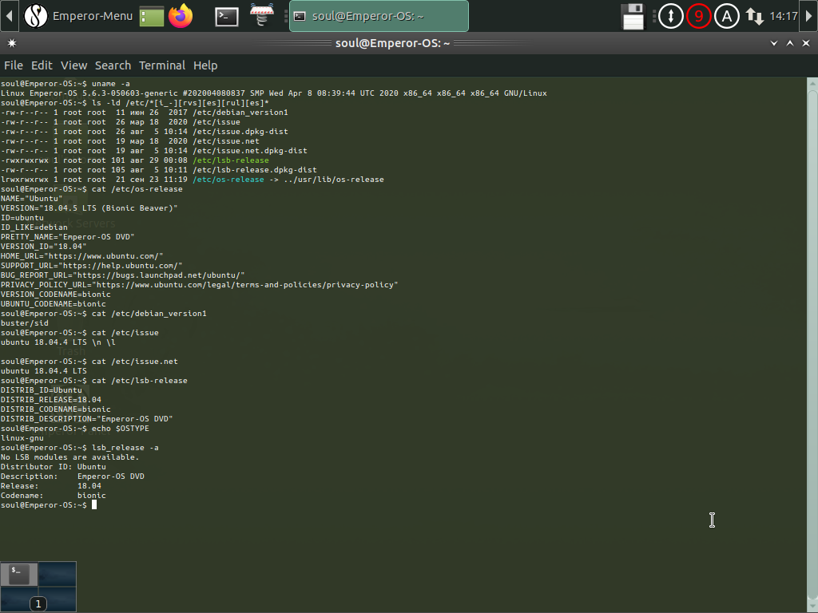
Task: Click the 14:17 clock
Action: click(784, 16)
